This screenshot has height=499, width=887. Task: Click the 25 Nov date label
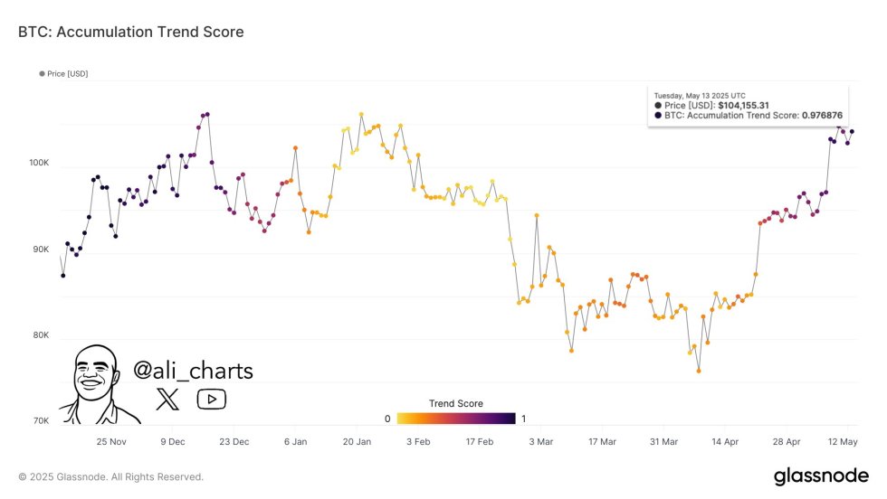coord(111,441)
